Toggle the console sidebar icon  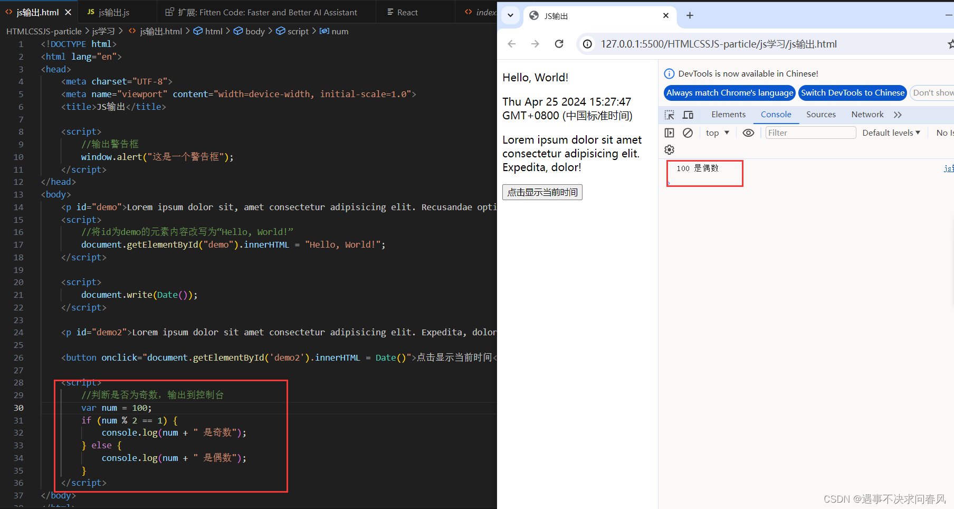[x=670, y=133]
